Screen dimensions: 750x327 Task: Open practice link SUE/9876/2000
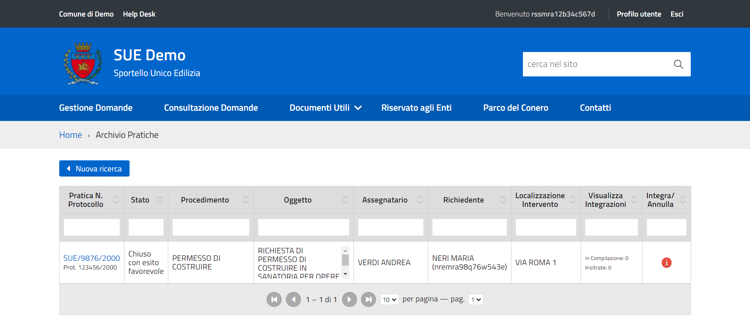92,258
